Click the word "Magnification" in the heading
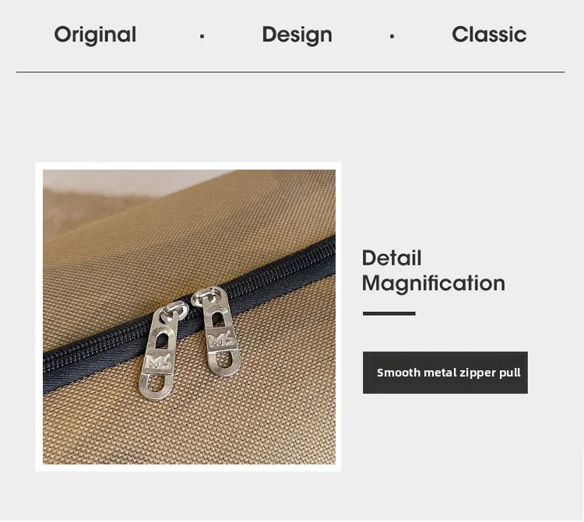Screen dimensions: 584x522 pos(434,284)
